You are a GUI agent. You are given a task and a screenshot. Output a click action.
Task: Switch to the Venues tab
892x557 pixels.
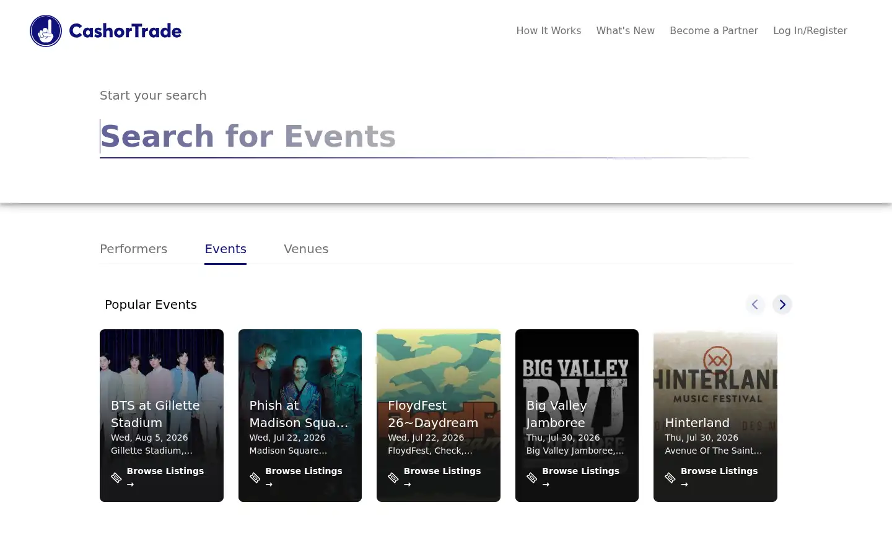pyautogui.click(x=306, y=249)
